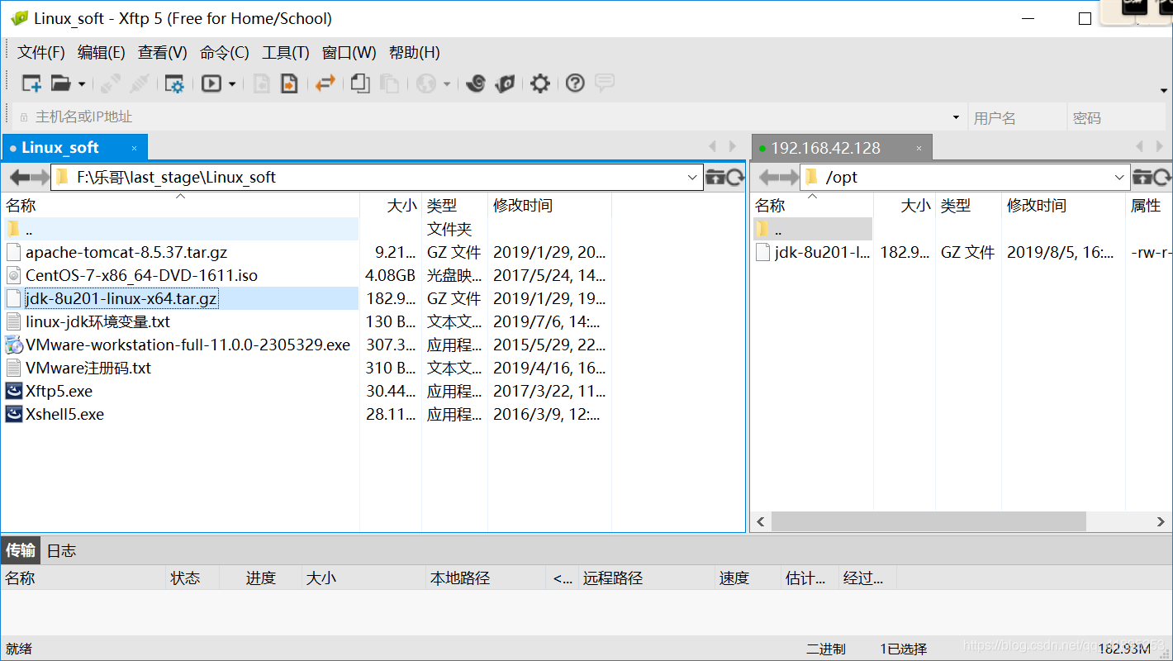Click the greyed-out Paste toolbar icon
The width and height of the screenshot is (1173, 661).
[x=389, y=83]
